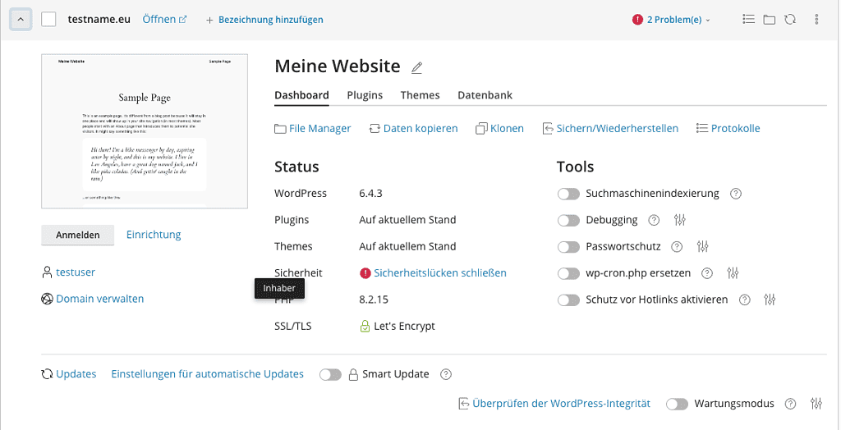The image size is (841, 430).
Task: Open Wartungsmodus settings sliders icon
Action: point(816,404)
